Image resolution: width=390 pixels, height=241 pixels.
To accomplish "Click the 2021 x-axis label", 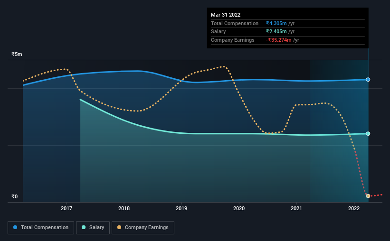I will click(296, 208).
